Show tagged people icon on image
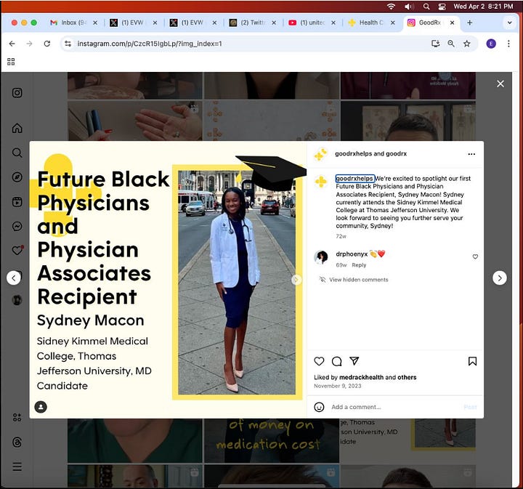Screen dimensions: 523x489 coord(41,407)
